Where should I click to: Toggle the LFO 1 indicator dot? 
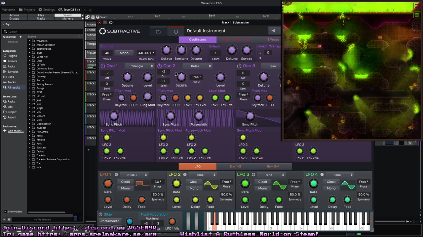coord(116,174)
